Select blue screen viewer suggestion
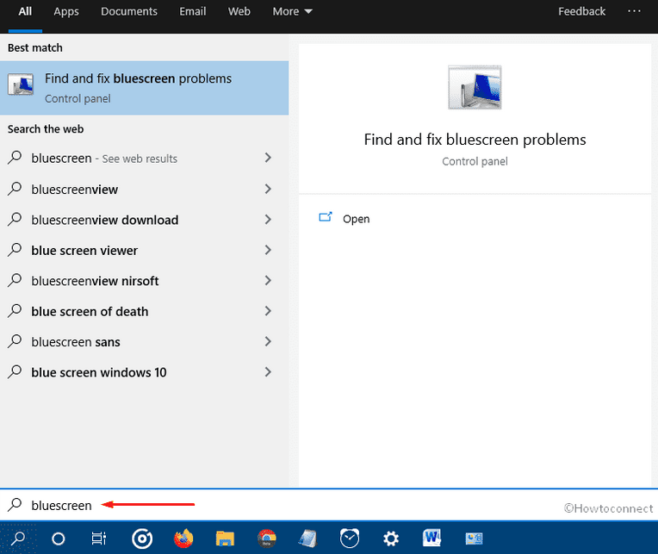 tap(145, 251)
